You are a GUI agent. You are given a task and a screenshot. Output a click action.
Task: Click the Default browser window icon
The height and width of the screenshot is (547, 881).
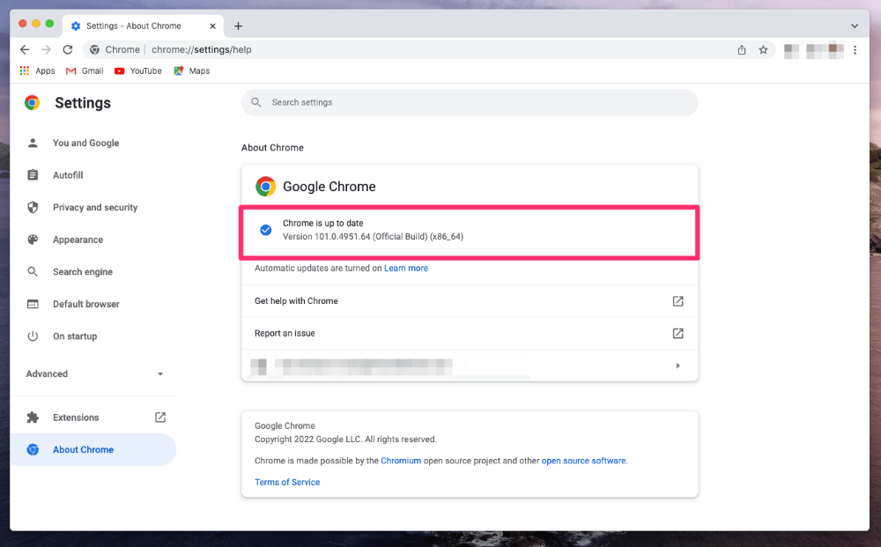tap(33, 304)
